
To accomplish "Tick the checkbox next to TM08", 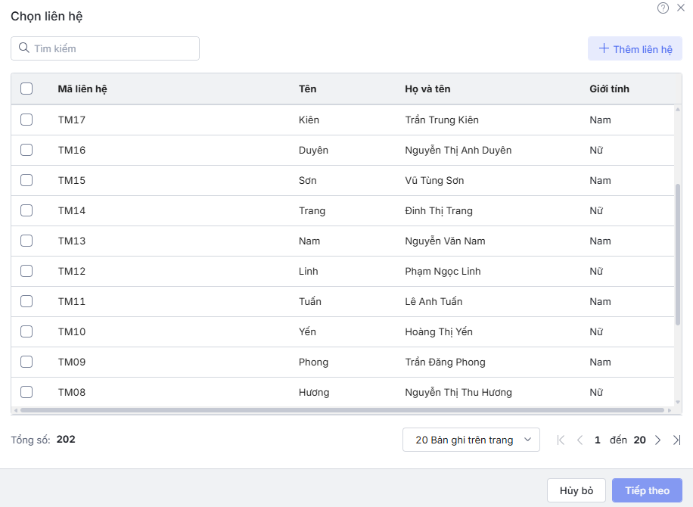I will (26, 392).
